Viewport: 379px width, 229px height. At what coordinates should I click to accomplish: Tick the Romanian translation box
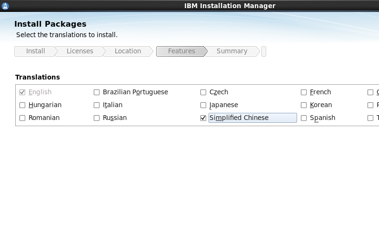[x=22, y=118]
